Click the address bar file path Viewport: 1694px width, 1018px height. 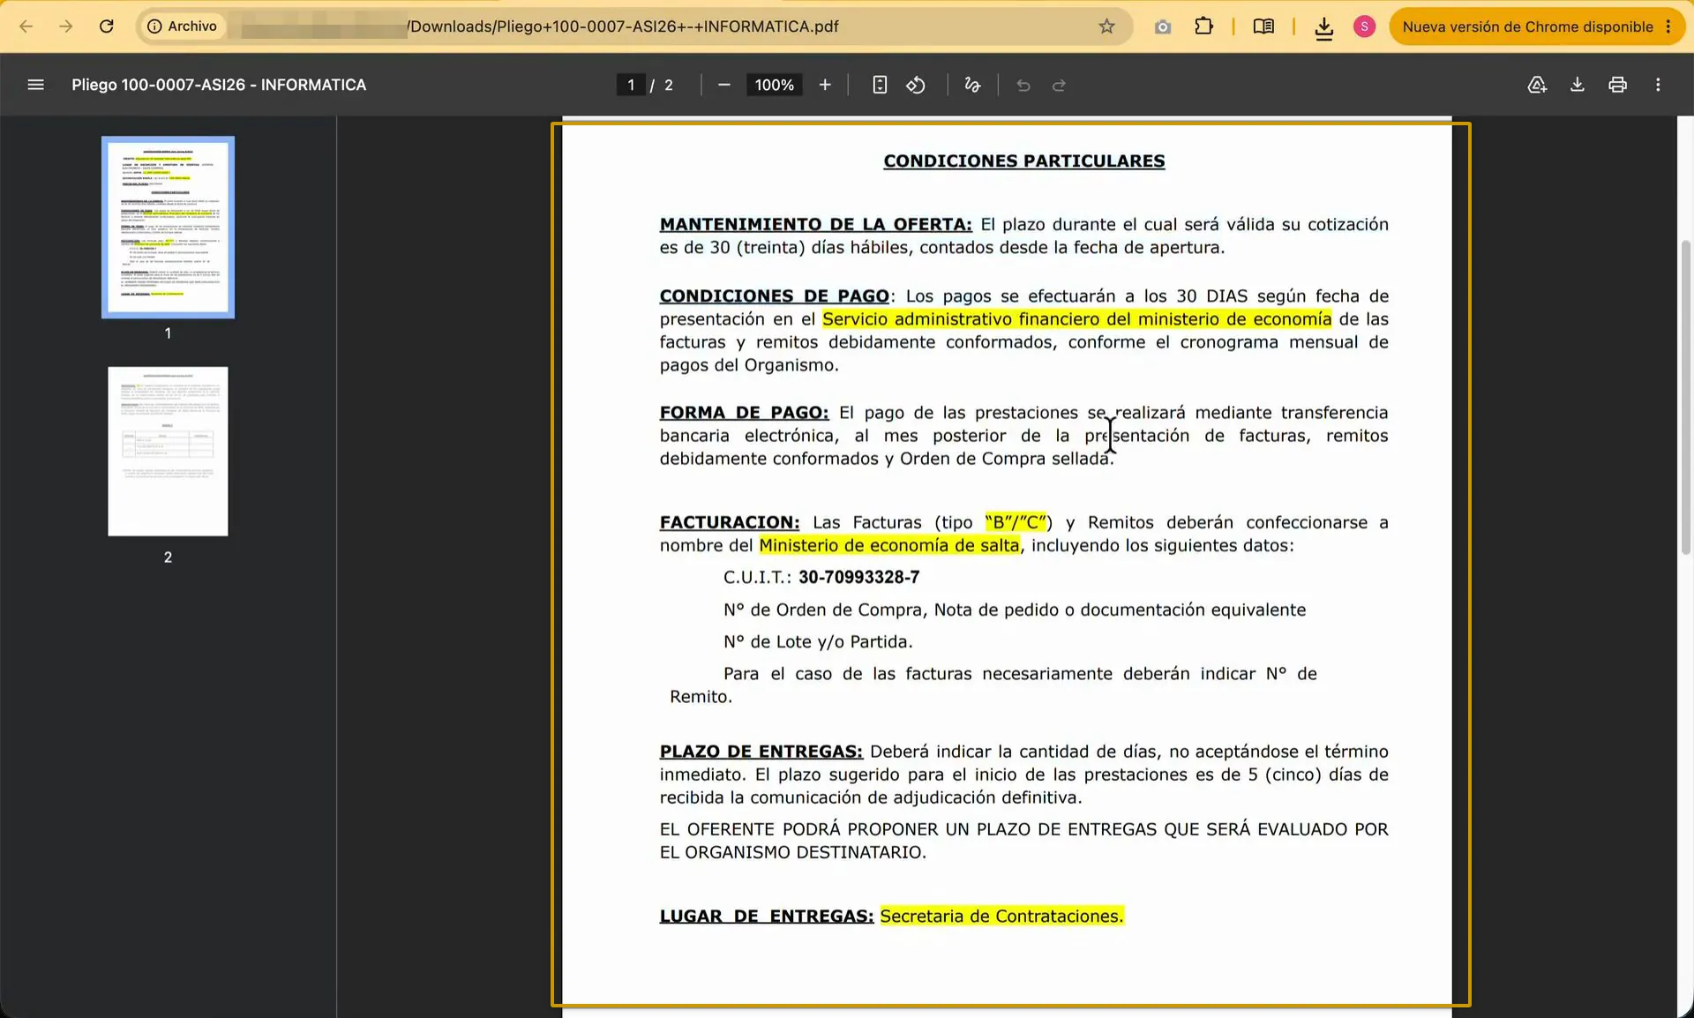(623, 26)
